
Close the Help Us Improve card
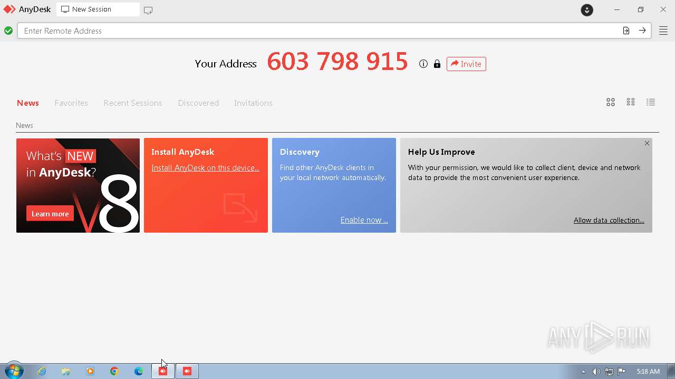647,143
